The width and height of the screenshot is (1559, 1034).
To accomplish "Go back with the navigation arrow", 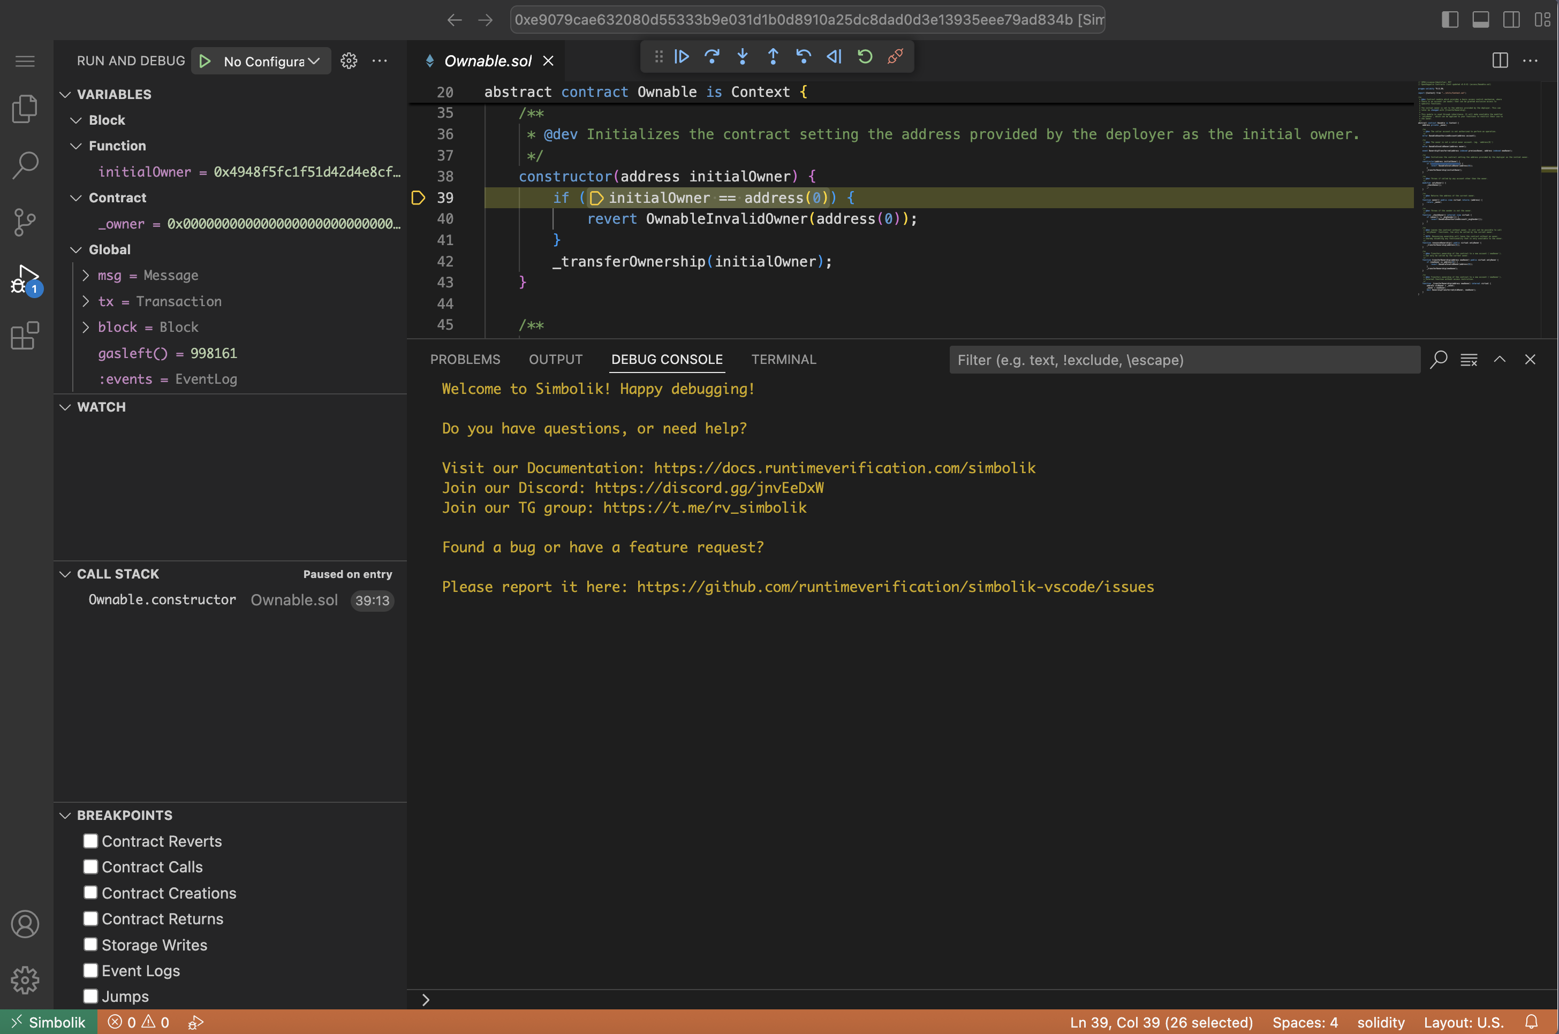I will tap(455, 20).
